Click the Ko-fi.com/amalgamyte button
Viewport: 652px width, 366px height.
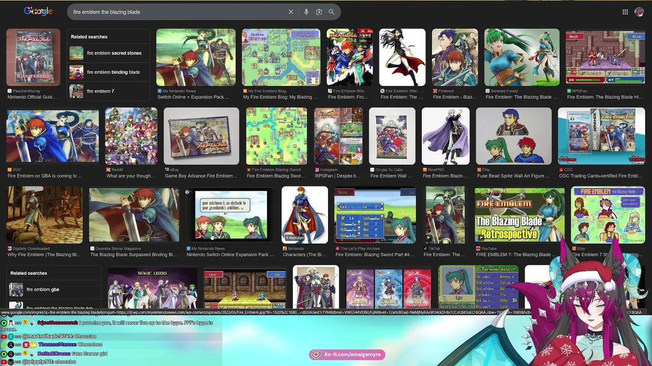click(x=347, y=354)
